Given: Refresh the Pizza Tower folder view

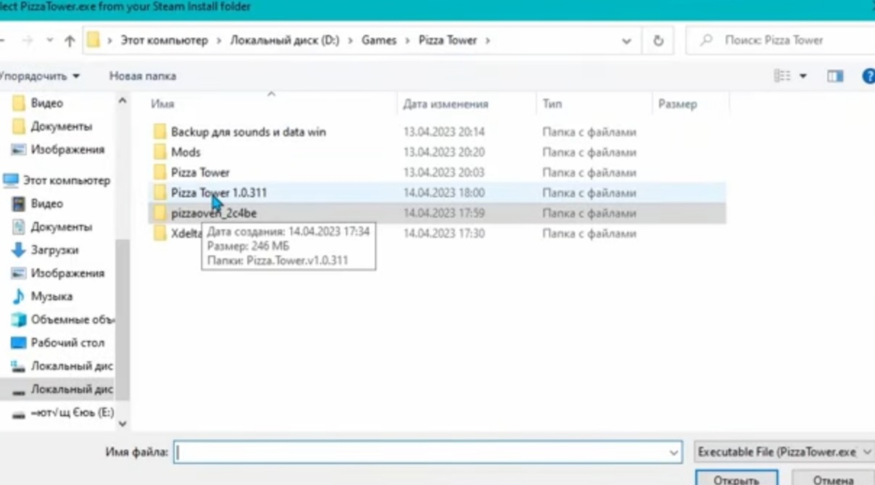Looking at the screenshot, I should point(658,41).
